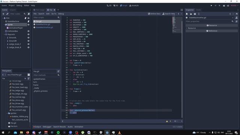
Task: Open the Help menu
Action: (x=33, y=6)
